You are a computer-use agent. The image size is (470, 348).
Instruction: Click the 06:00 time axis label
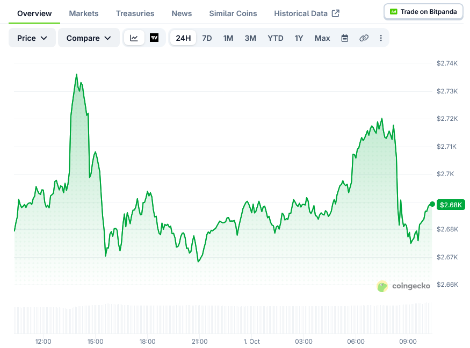pyautogui.click(x=356, y=342)
